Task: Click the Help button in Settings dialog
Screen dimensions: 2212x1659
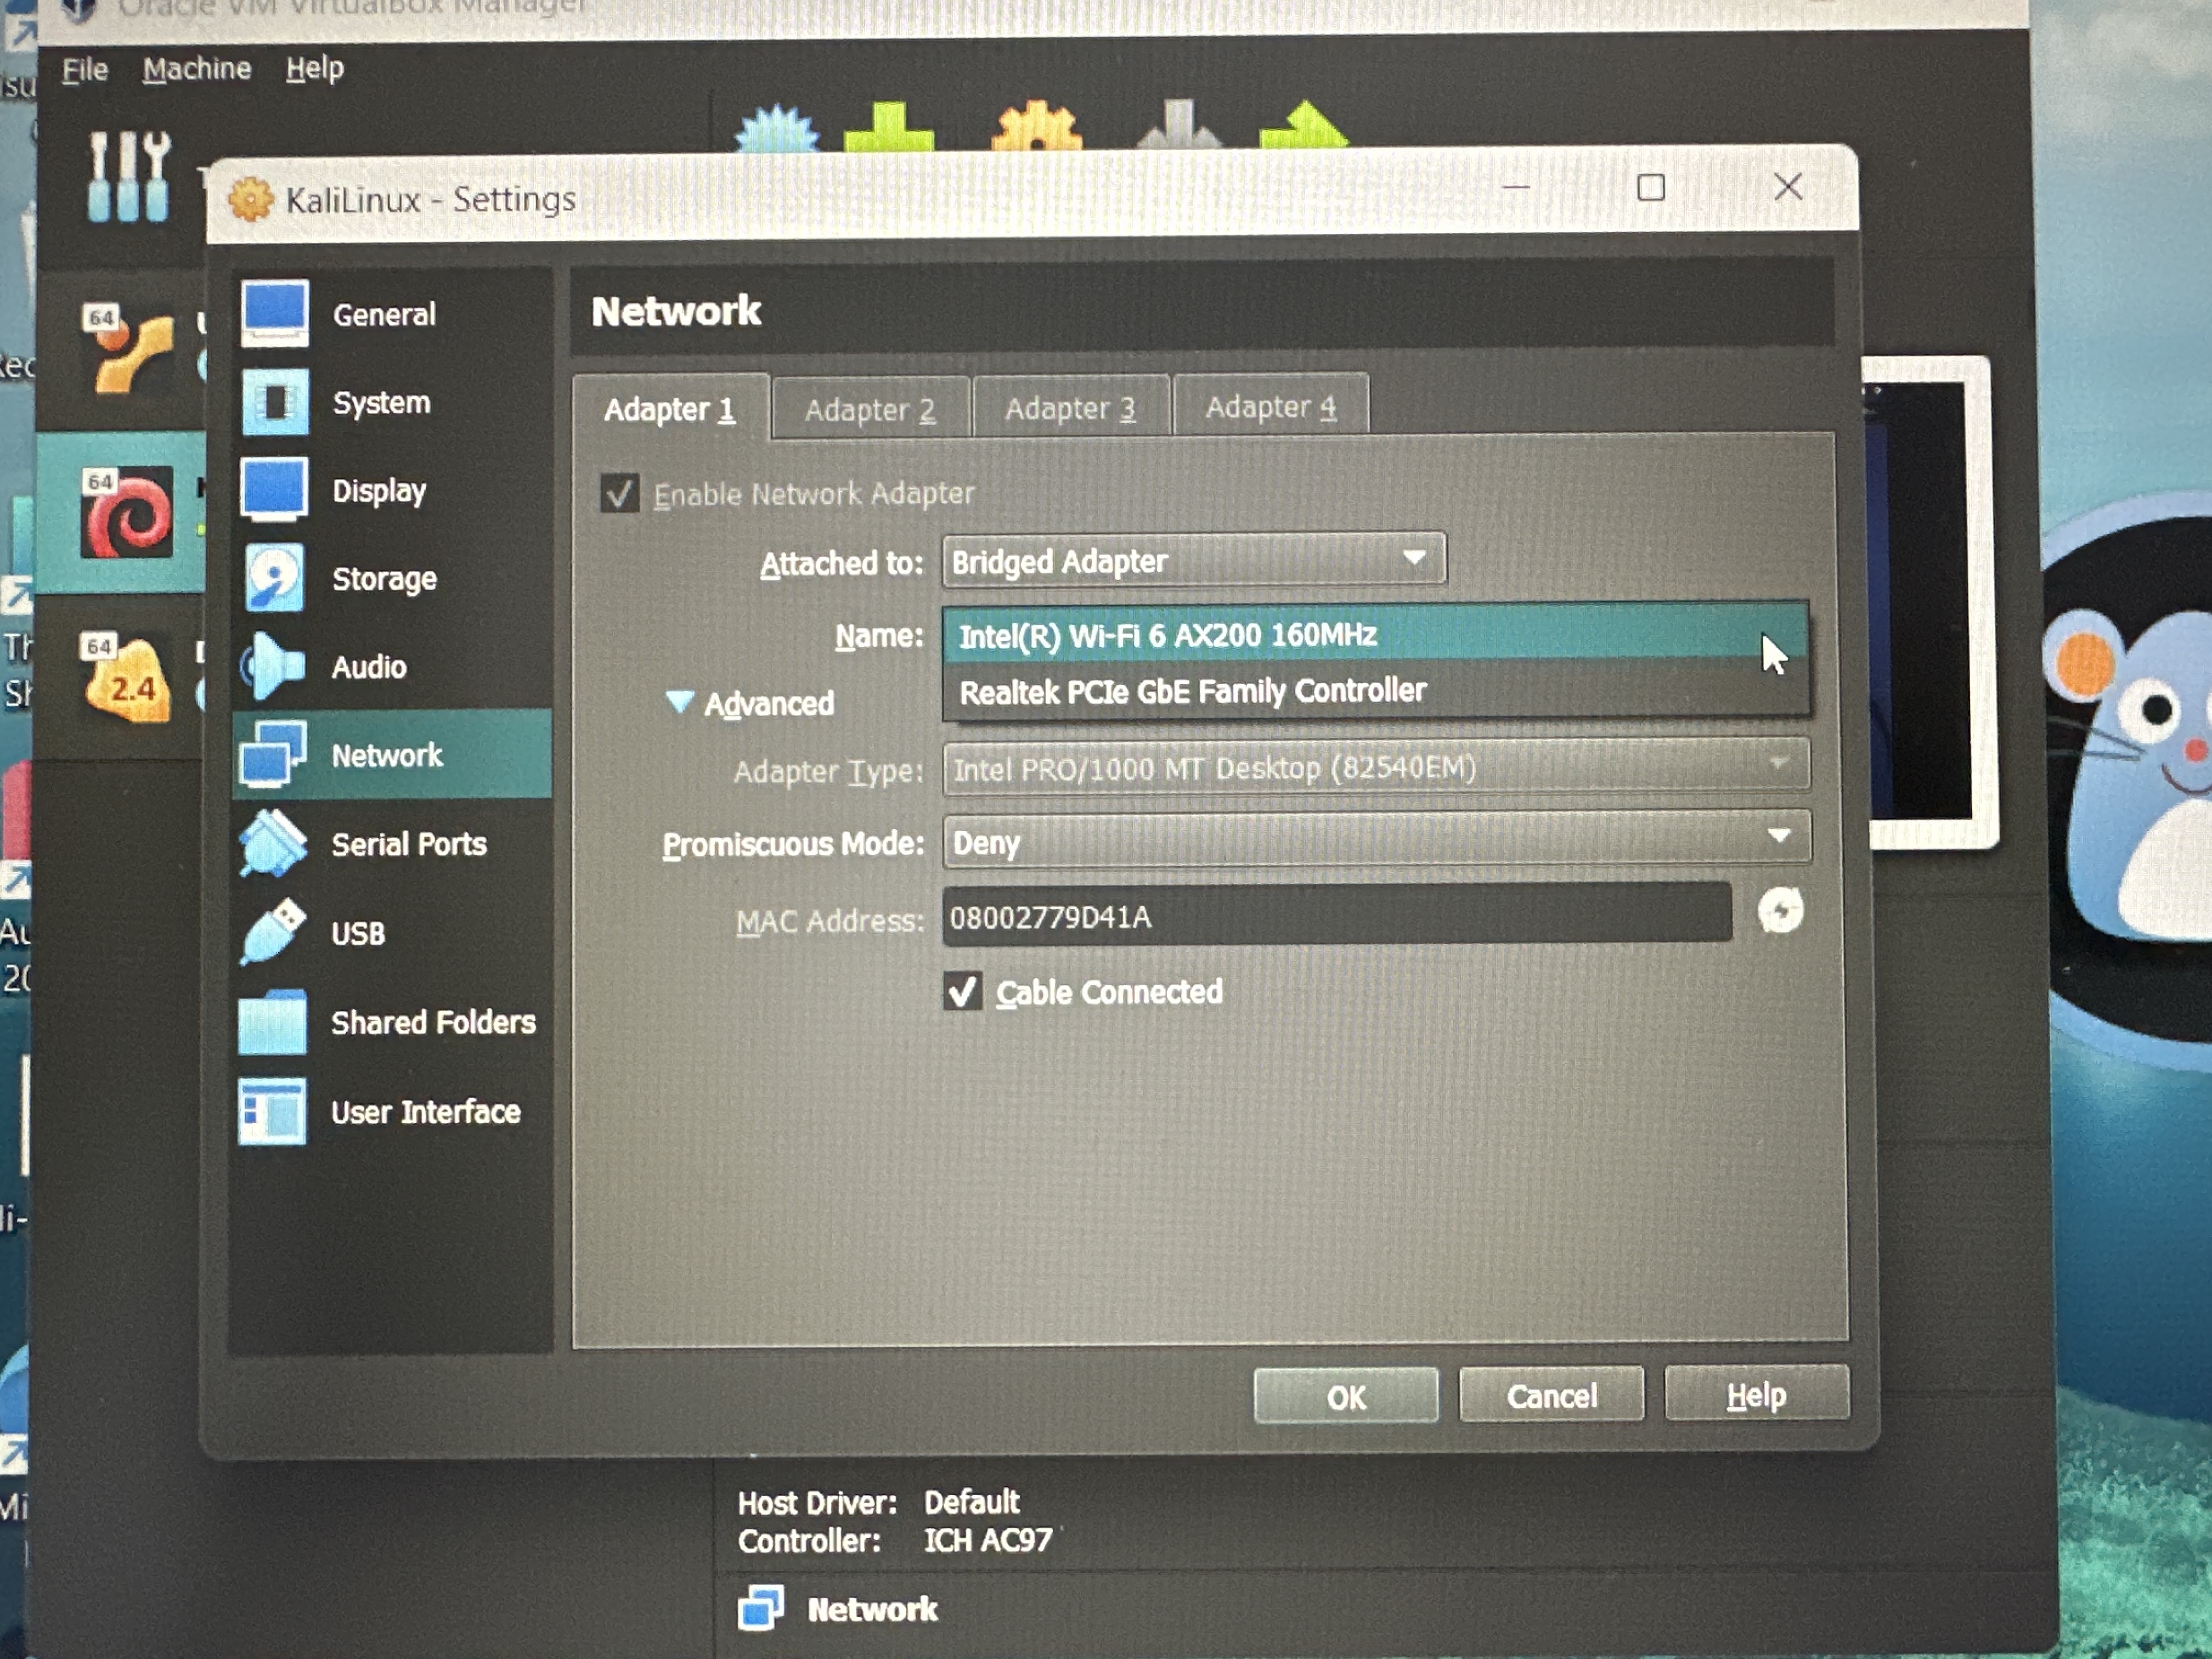Action: (1756, 1393)
